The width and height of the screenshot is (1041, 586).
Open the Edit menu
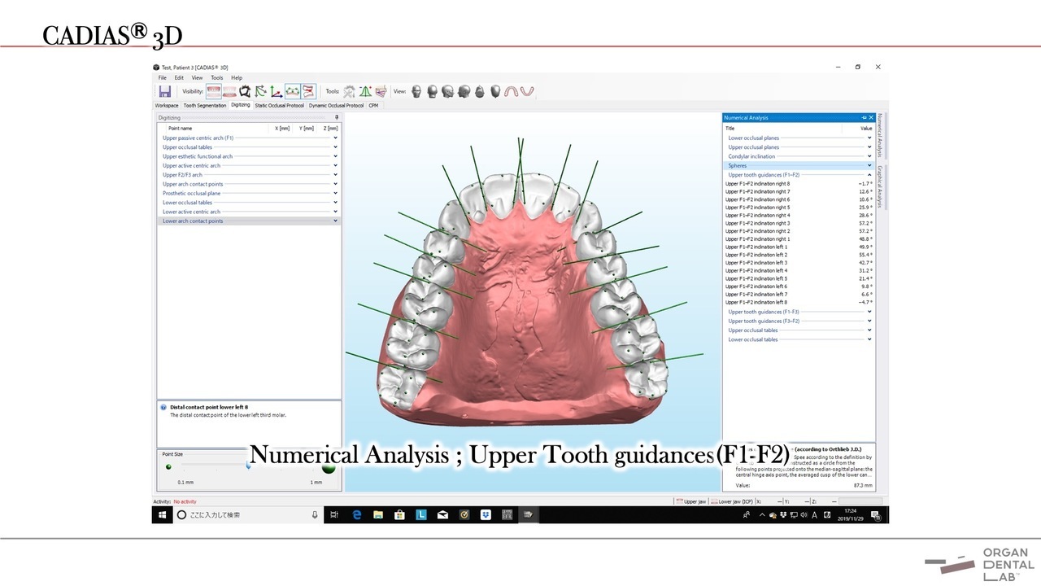click(x=179, y=77)
